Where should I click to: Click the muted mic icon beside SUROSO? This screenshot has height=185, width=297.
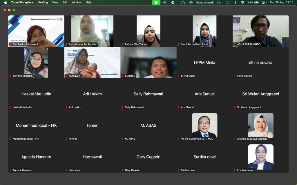(x=123, y=76)
